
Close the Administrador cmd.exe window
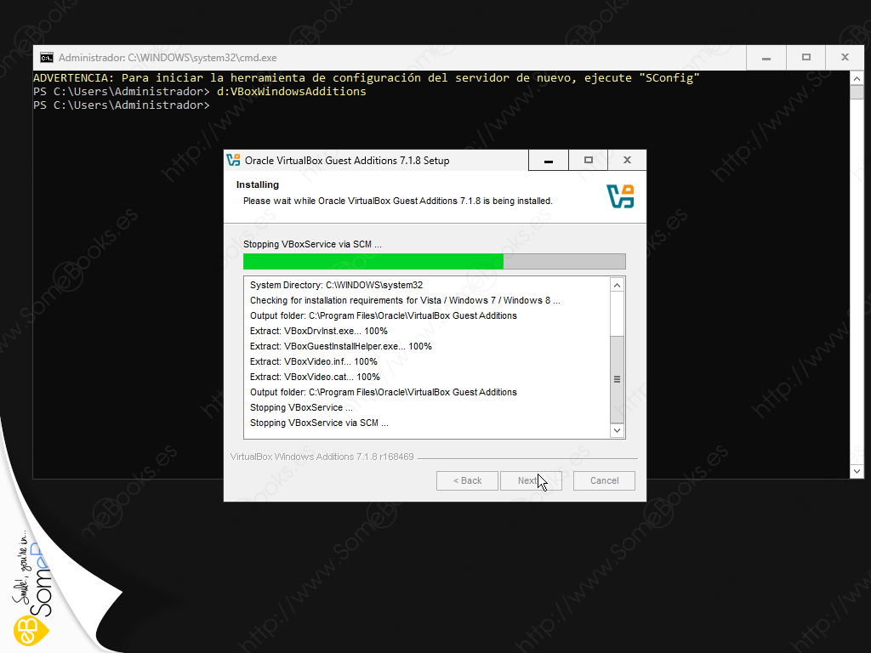pyautogui.click(x=845, y=58)
